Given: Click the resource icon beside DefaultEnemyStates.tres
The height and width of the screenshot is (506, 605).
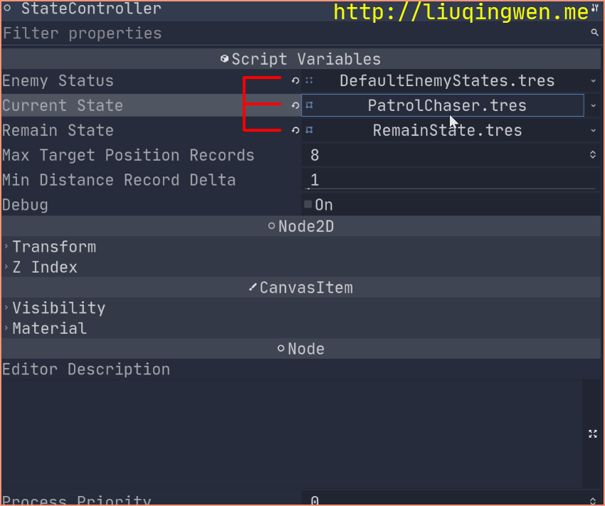Looking at the screenshot, I should tap(309, 80).
